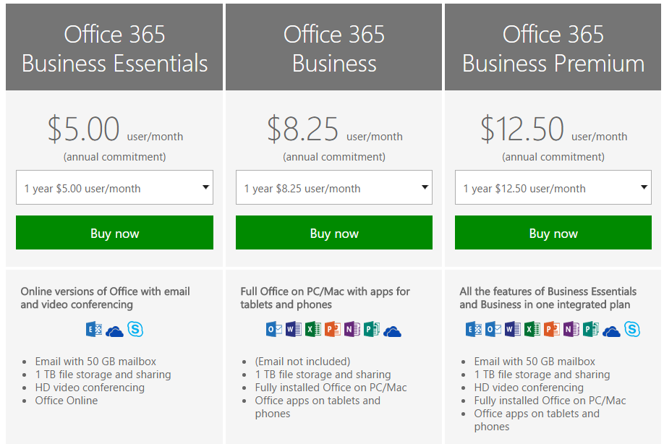Select the Office 365 Business Premium header
This screenshot has width=664, height=444.
[553, 47]
